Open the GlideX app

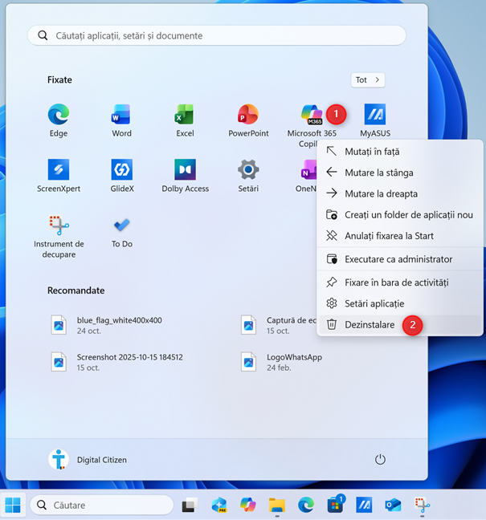tap(121, 176)
